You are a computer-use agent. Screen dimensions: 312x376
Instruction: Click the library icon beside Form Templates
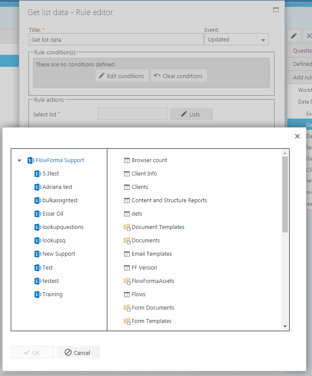[x=127, y=321]
